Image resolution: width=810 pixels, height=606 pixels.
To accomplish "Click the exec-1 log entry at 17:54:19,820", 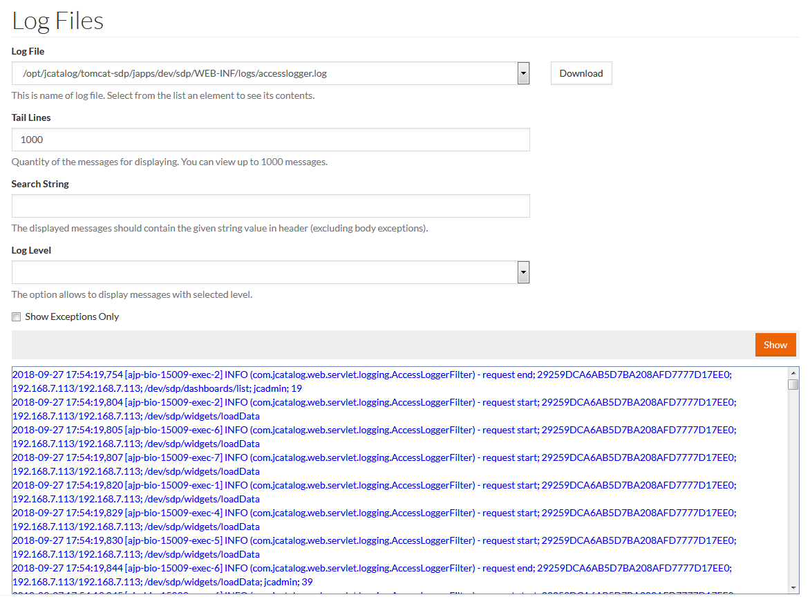I will click(x=373, y=492).
